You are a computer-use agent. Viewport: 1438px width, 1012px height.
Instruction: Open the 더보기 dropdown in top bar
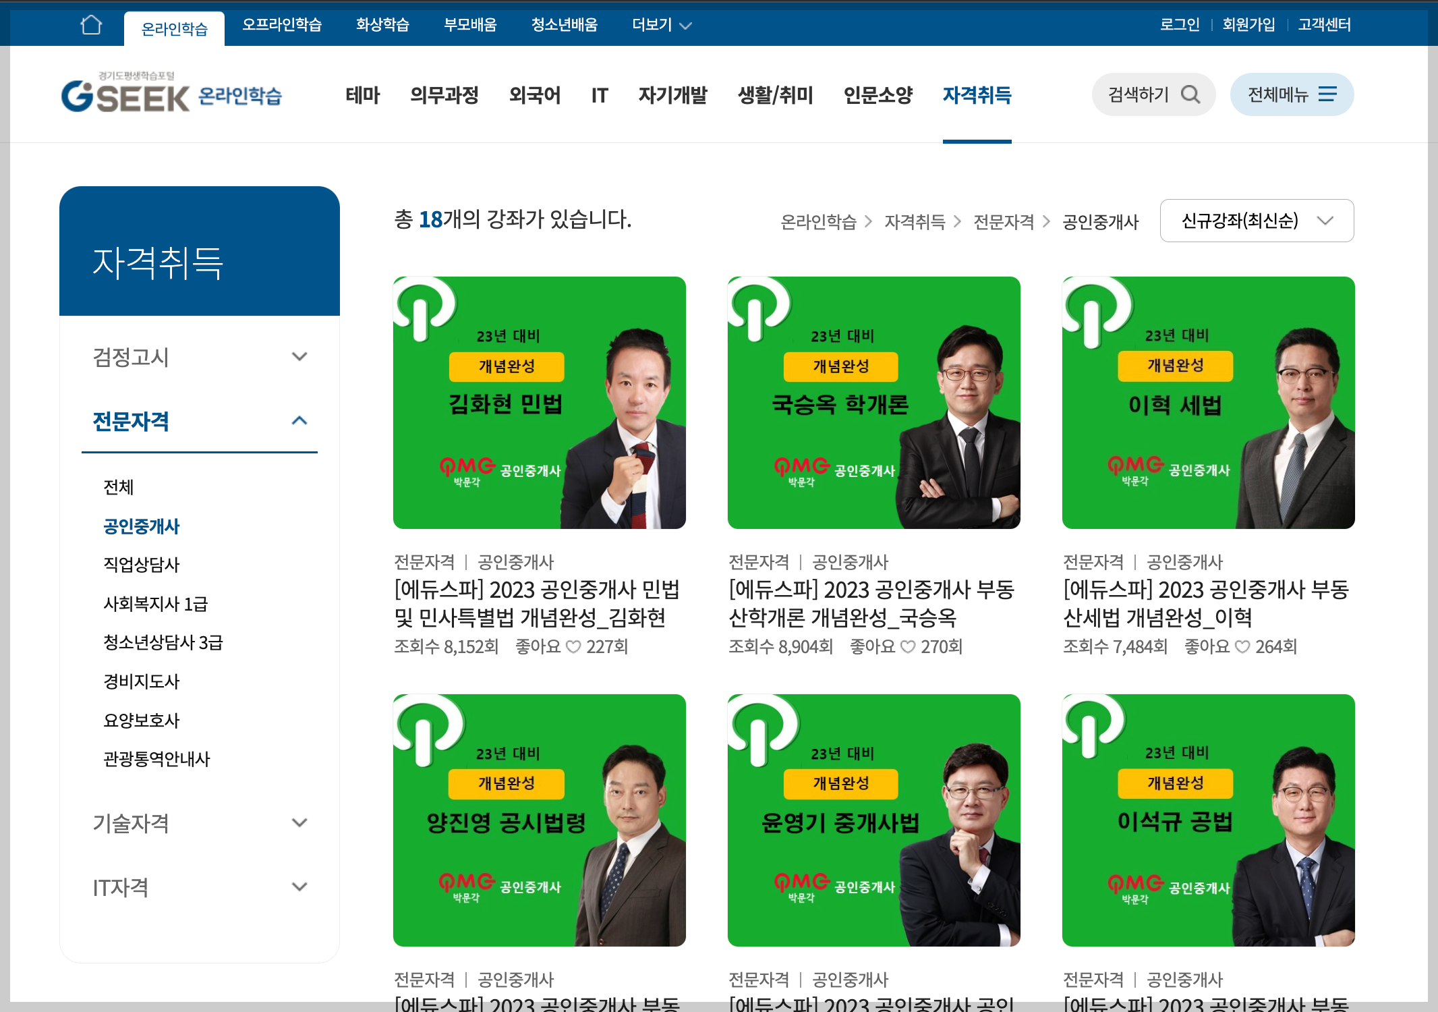[662, 25]
